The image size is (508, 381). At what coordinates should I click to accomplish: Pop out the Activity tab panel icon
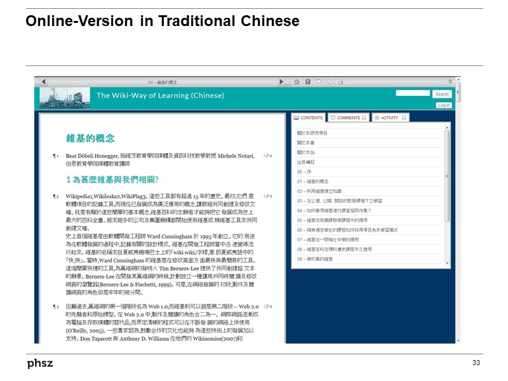coord(404,118)
